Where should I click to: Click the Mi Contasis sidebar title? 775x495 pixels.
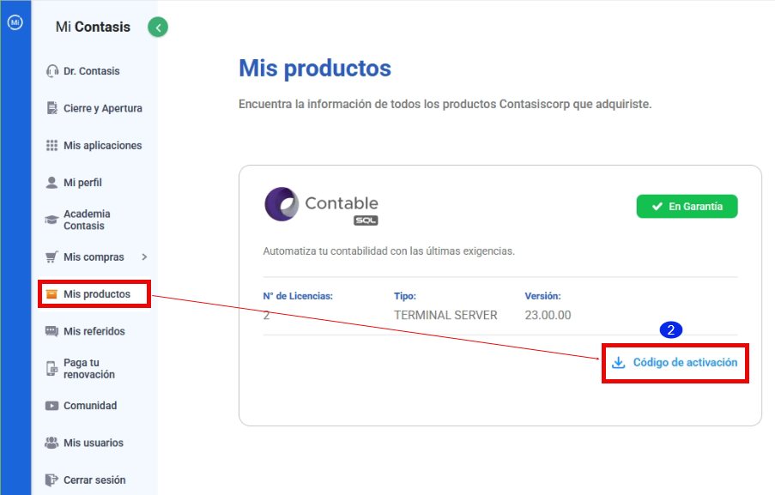click(x=93, y=27)
